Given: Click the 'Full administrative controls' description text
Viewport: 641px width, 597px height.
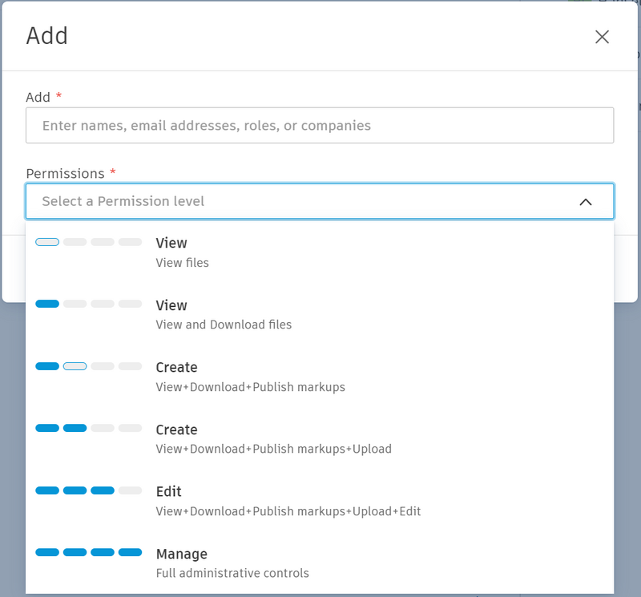Looking at the screenshot, I should (232, 573).
